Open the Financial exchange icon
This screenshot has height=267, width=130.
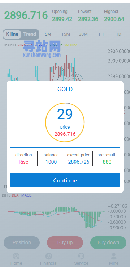tap(49, 256)
